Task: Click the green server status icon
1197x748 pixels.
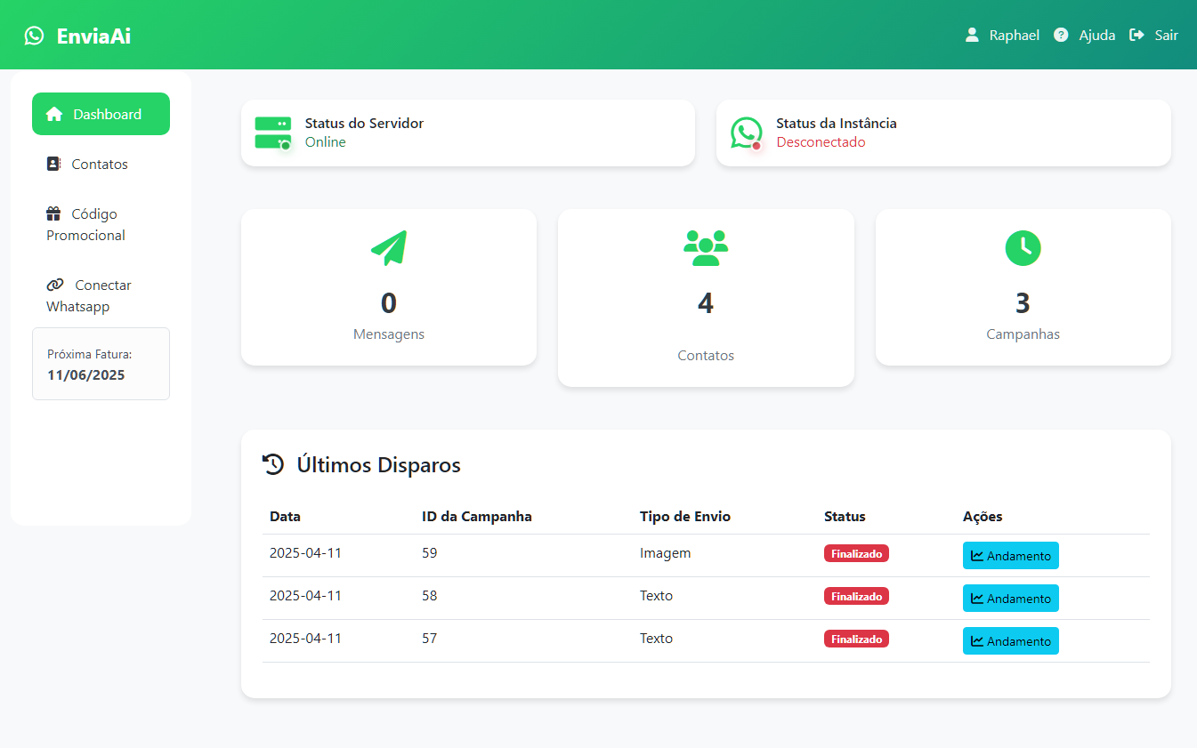Action: click(x=272, y=133)
